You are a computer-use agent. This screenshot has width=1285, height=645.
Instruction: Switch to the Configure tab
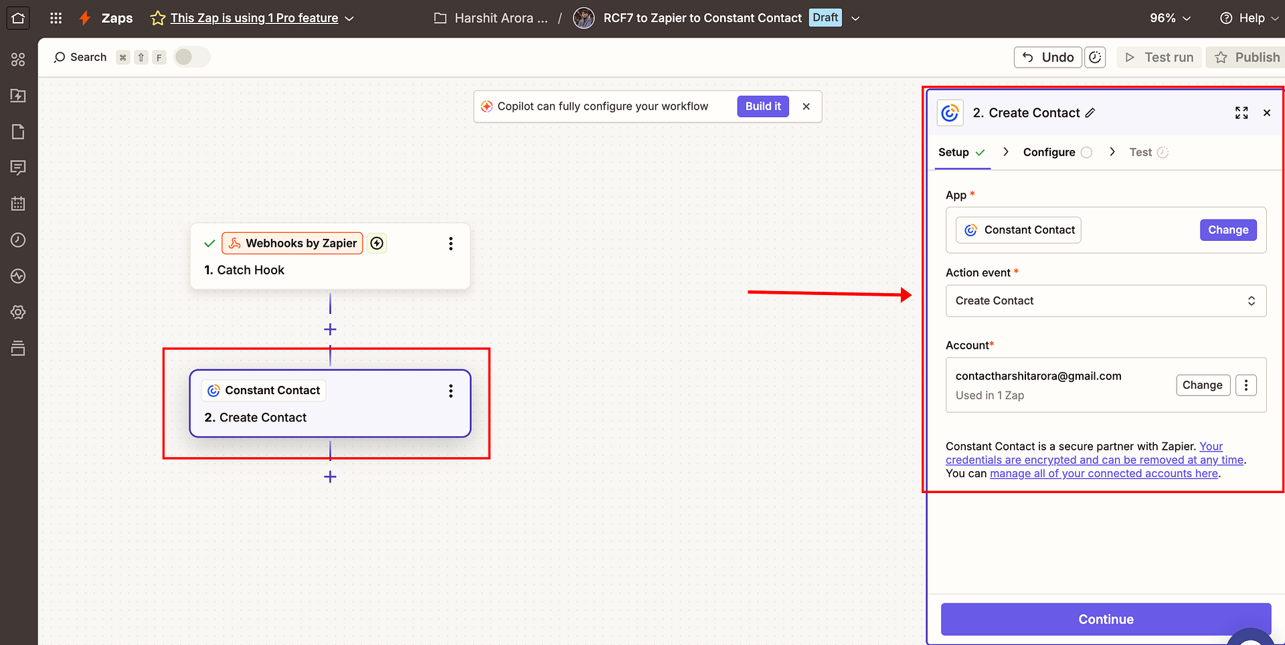1057,153
